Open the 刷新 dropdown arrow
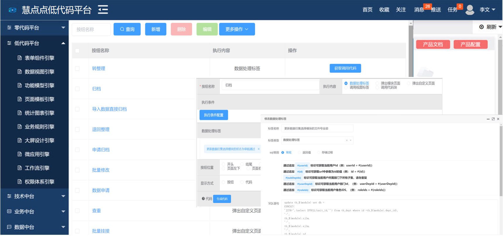Image resolution: width=503 pixels, height=236 pixels. click(x=500, y=27)
